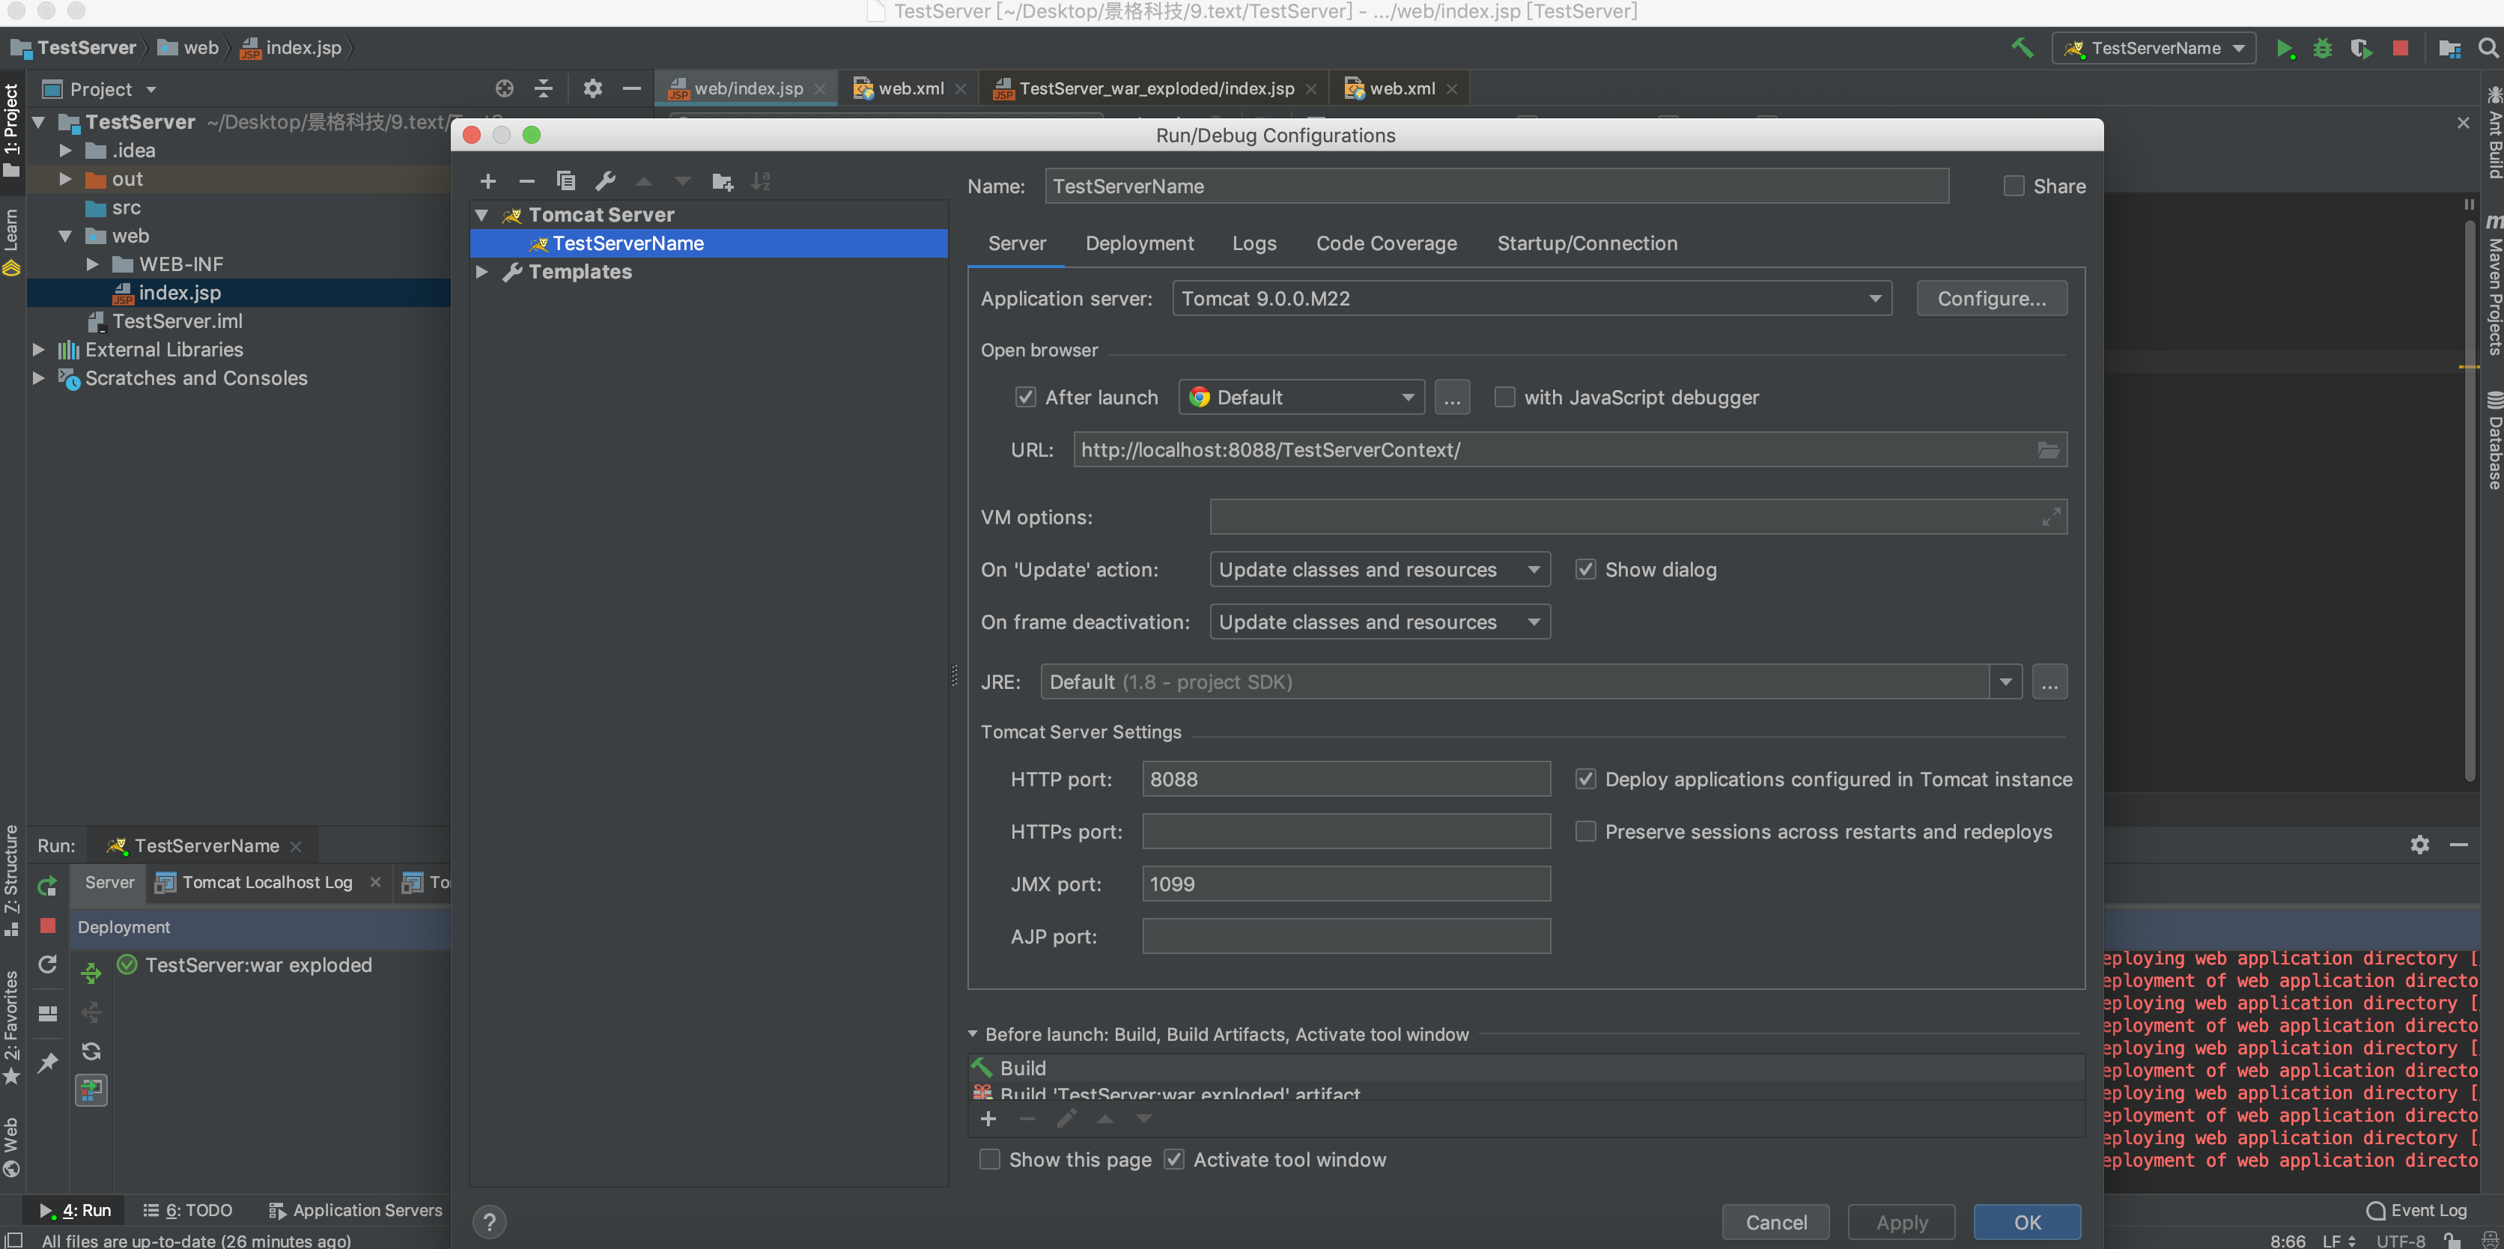
Task: Collapse Tomcat Server tree node
Action: click(x=482, y=215)
